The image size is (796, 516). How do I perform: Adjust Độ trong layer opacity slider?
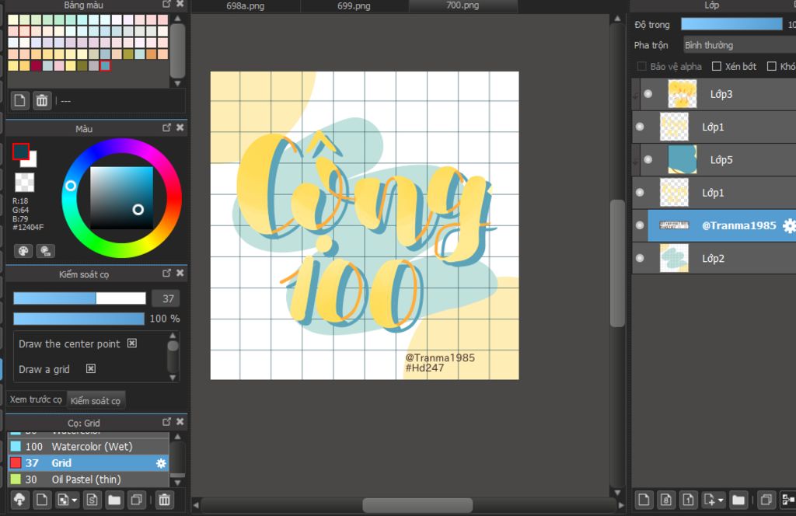pyautogui.click(x=731, y=24)
